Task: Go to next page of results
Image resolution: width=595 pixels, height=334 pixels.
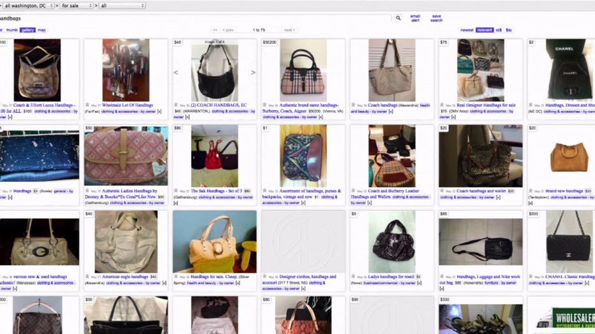Action: point(289,30)
